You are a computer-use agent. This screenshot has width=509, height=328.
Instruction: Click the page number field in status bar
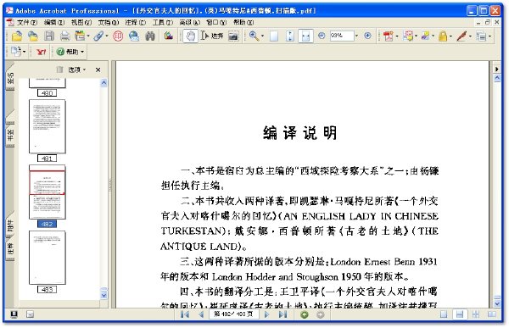[x=234, y=314]
